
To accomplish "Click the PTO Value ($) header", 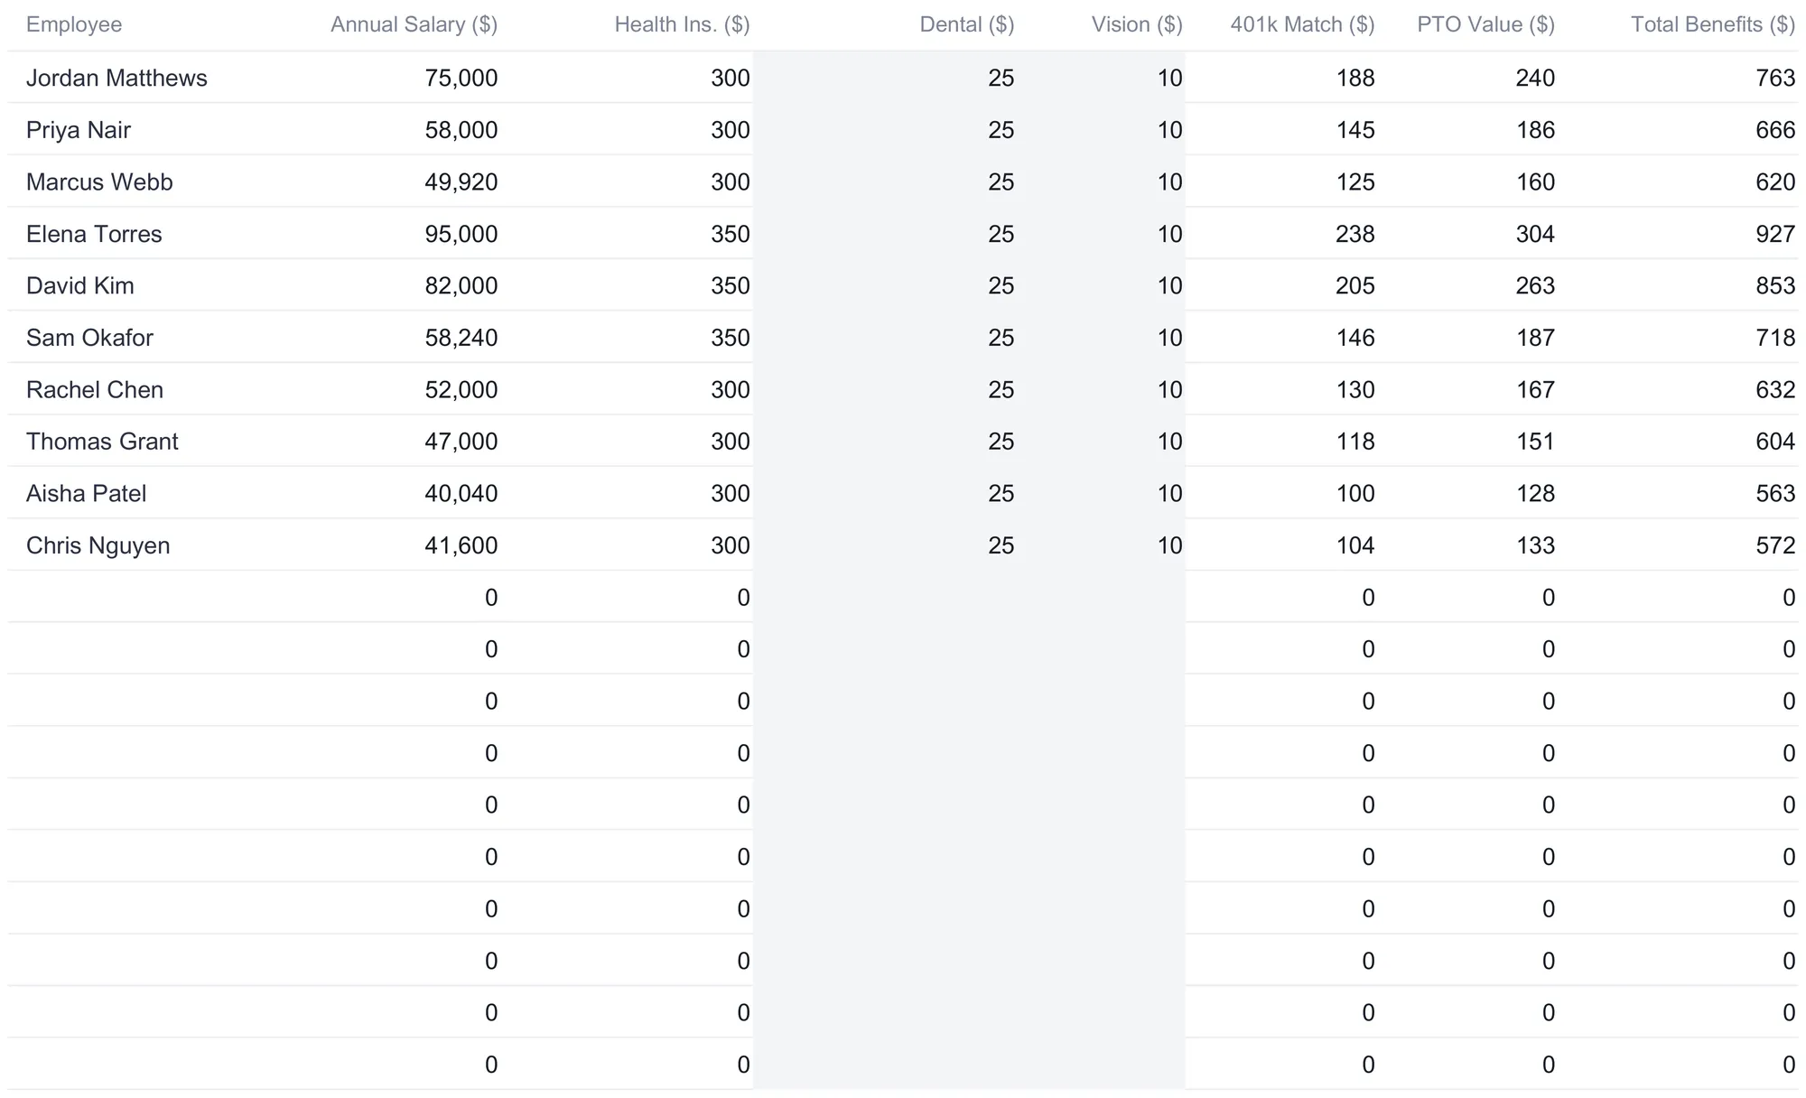I will tap(1485, 24).
